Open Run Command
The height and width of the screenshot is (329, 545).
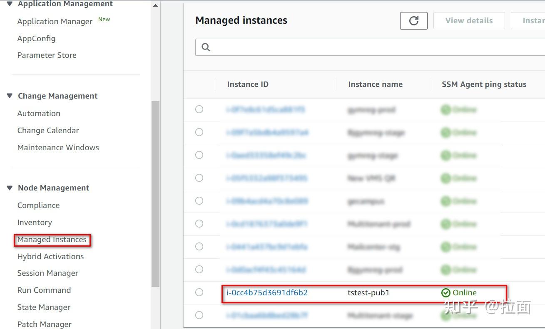[x=44, y=290]
